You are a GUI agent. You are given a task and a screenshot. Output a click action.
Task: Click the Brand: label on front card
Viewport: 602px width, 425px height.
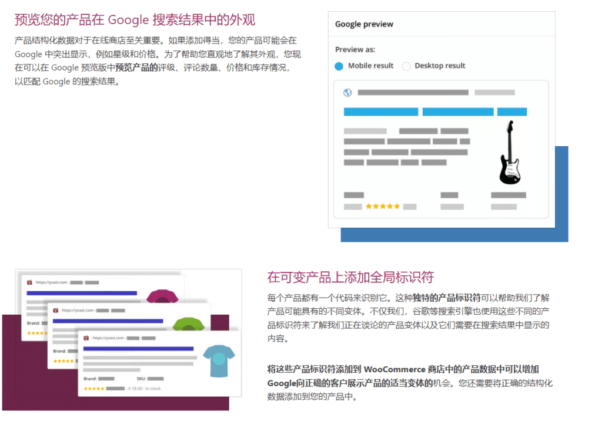[x=90, y=379]
